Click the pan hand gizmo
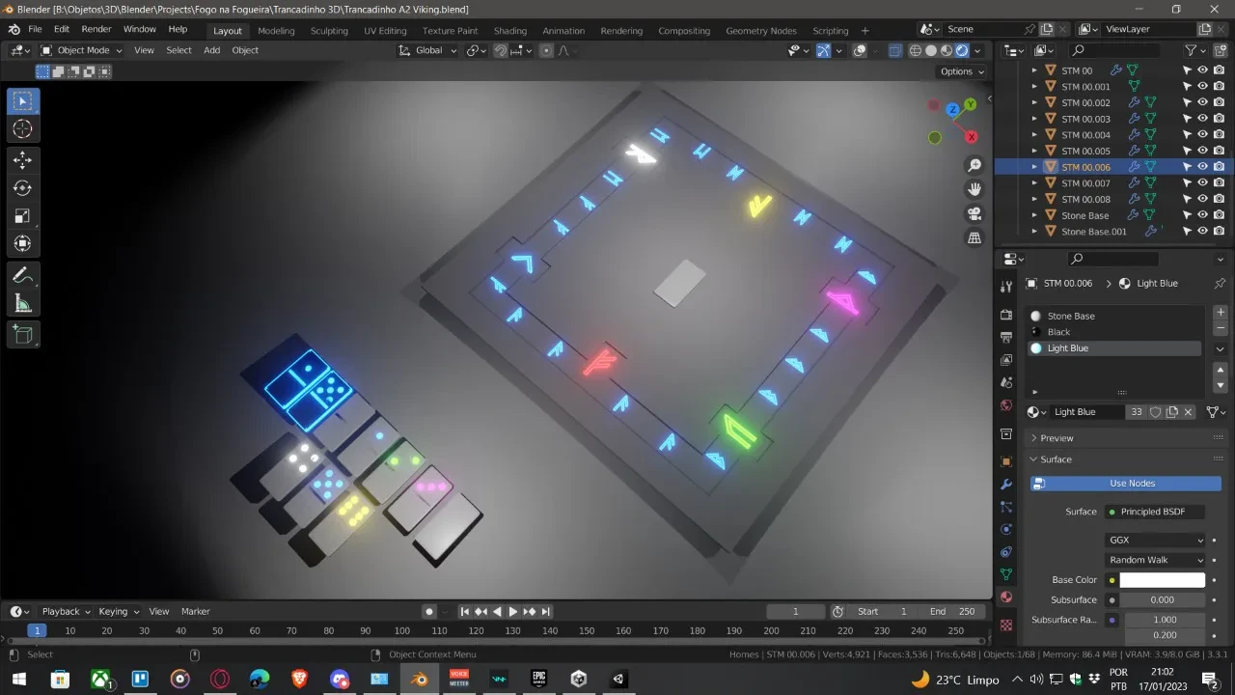This screenshot has width=1235, height=695. click(x=974, y=189)
